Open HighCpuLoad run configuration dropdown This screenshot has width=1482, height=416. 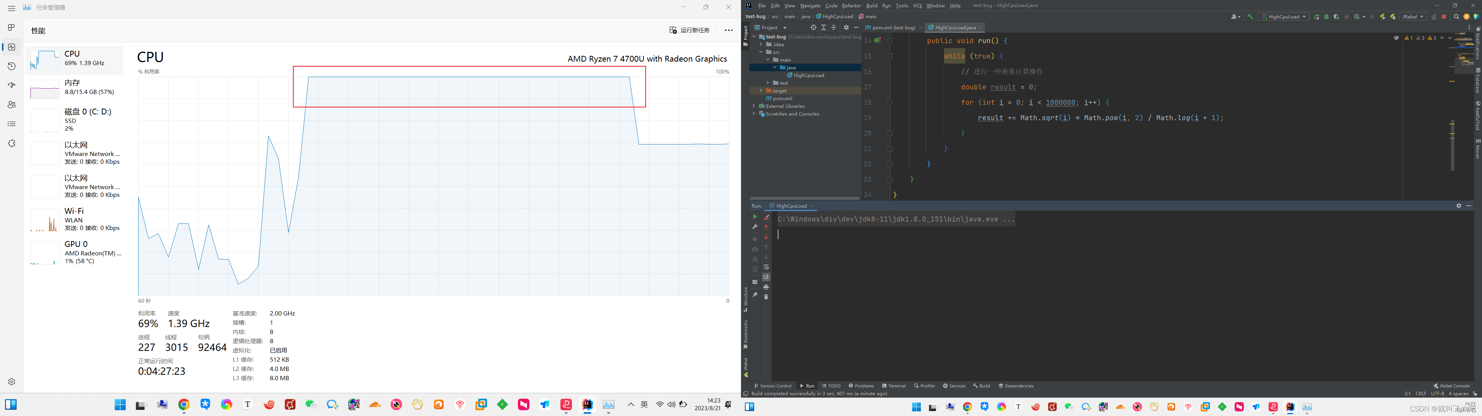pos(1283,17)
